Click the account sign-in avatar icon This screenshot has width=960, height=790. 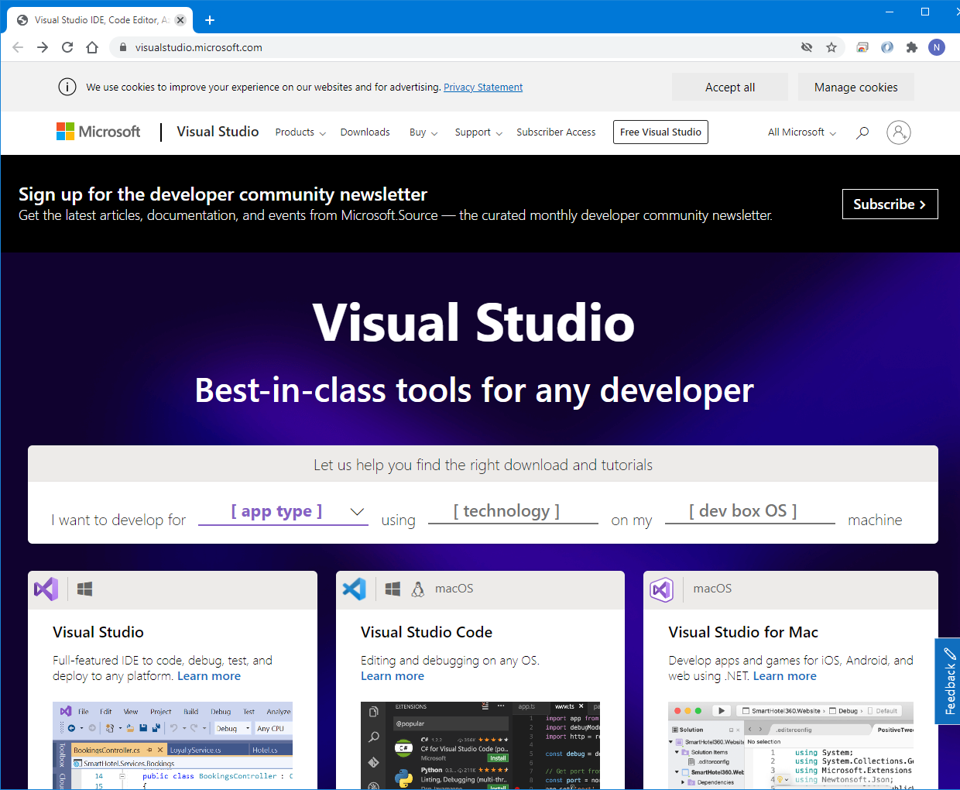click(x=898, y=132)
